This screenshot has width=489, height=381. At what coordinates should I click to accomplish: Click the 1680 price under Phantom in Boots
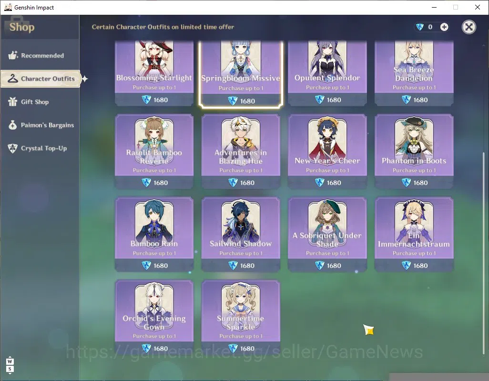pyautogui.click(x=420, y=183)
